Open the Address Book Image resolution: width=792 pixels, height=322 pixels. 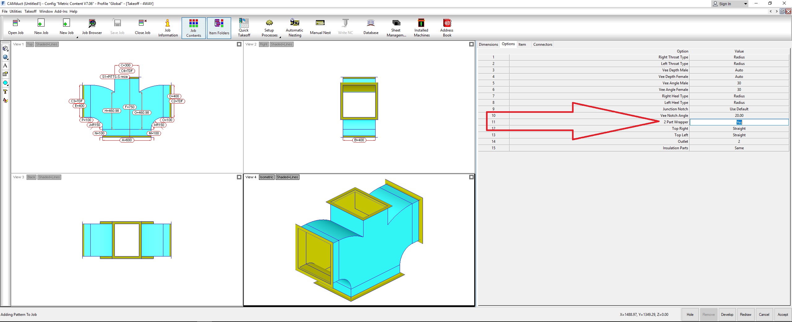pyautogui.click(x=446, y=27)
